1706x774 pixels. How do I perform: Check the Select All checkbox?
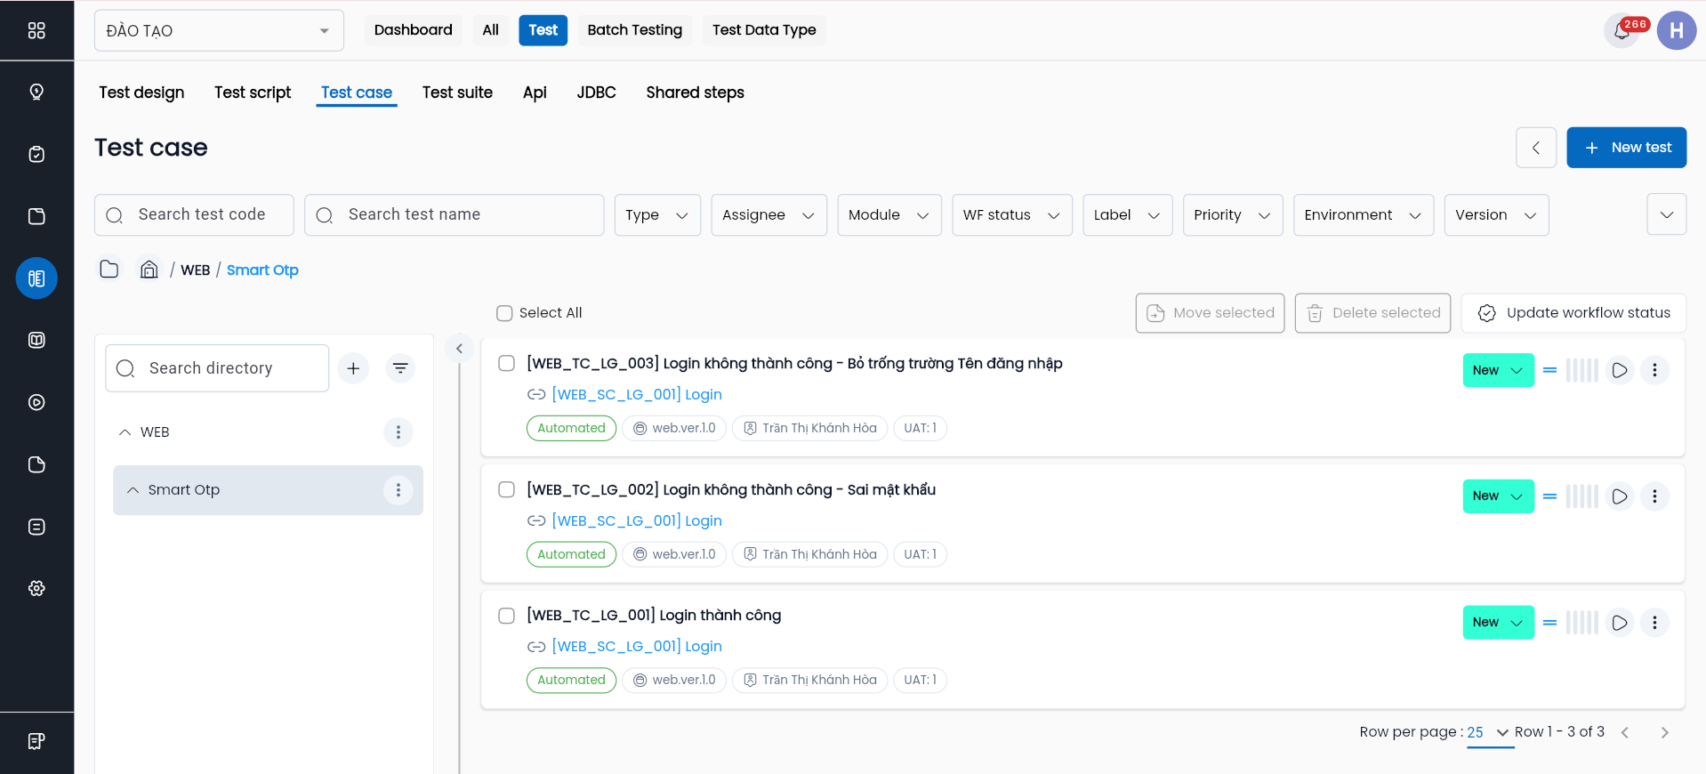tap(504, 313)
